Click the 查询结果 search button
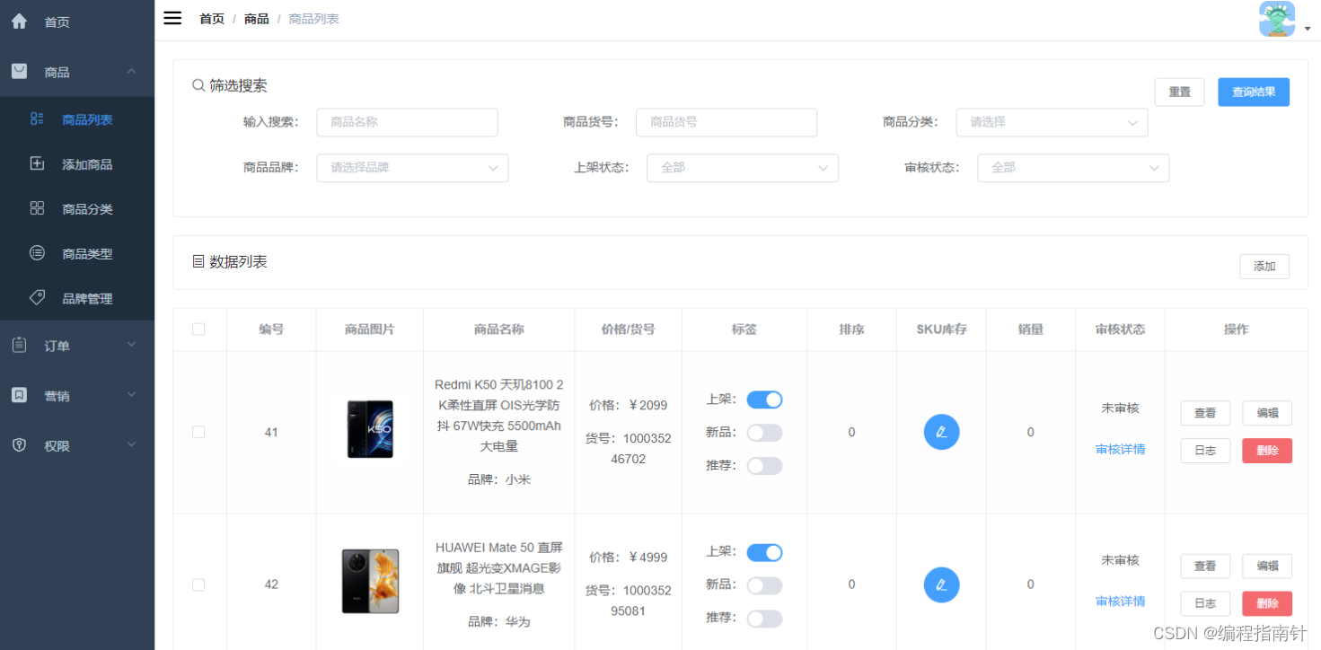 1254,92
